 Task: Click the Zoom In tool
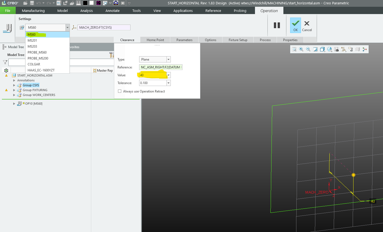click(x=301, y=49)
